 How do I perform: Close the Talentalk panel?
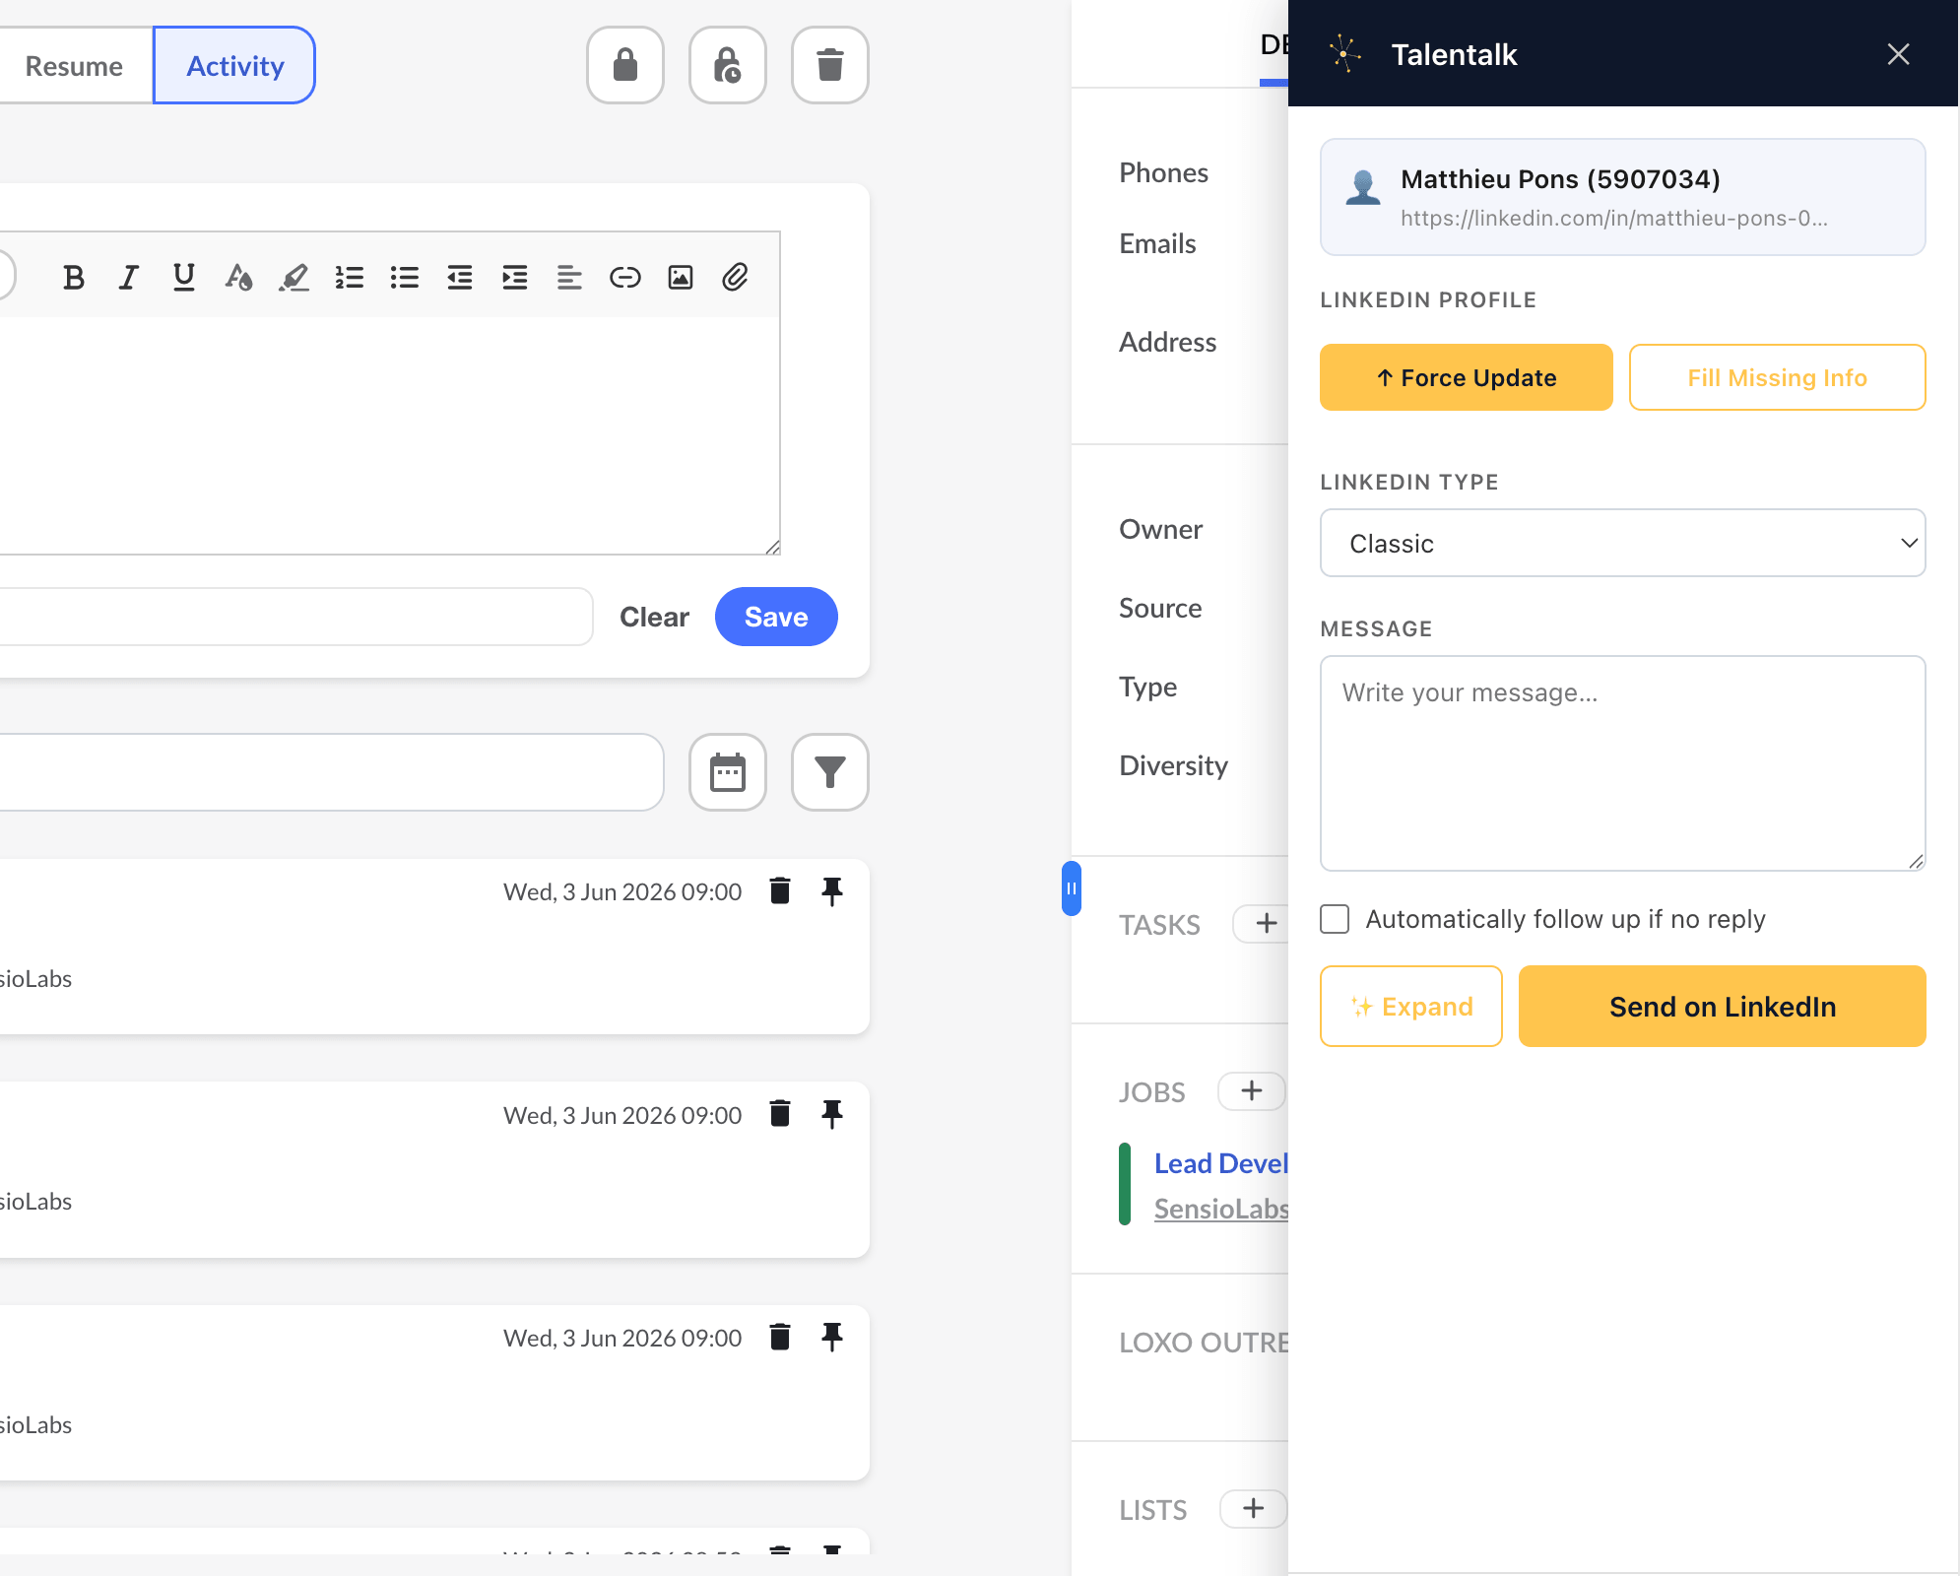(x=1898, y=54)
